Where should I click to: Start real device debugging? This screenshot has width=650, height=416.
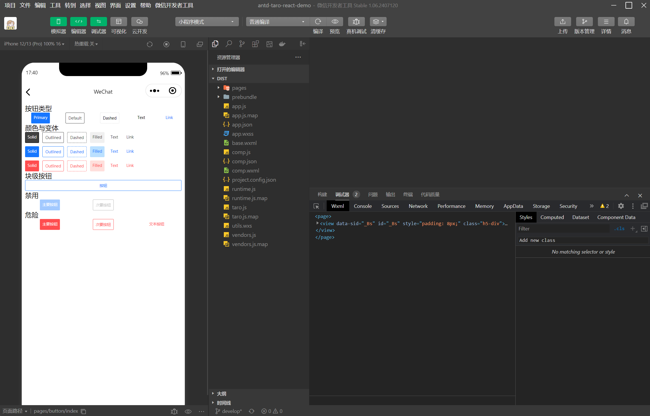[x=356, y=21]
